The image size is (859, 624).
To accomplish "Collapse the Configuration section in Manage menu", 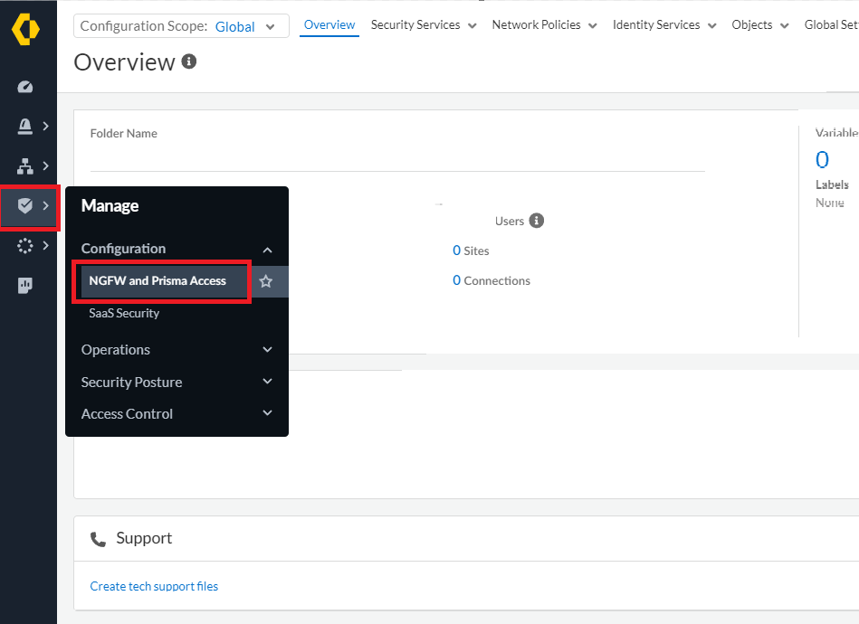I will [267, 250].
